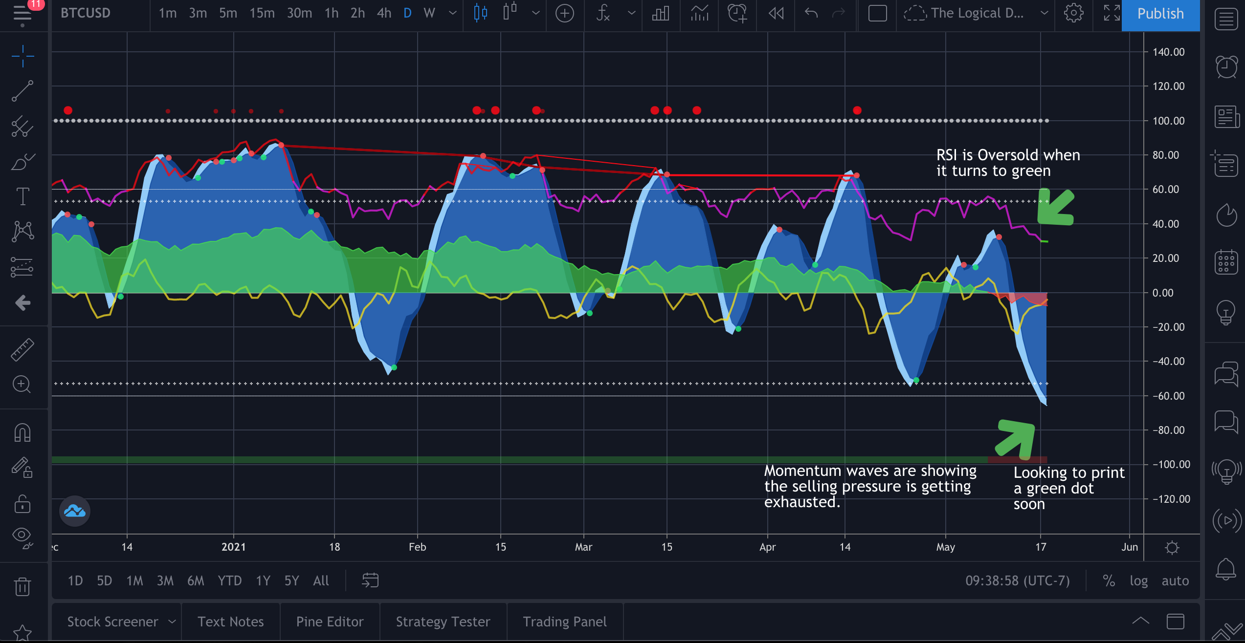
Task: Expand the Stock Screener dropdown arrow
Action: tap(172, 622)
